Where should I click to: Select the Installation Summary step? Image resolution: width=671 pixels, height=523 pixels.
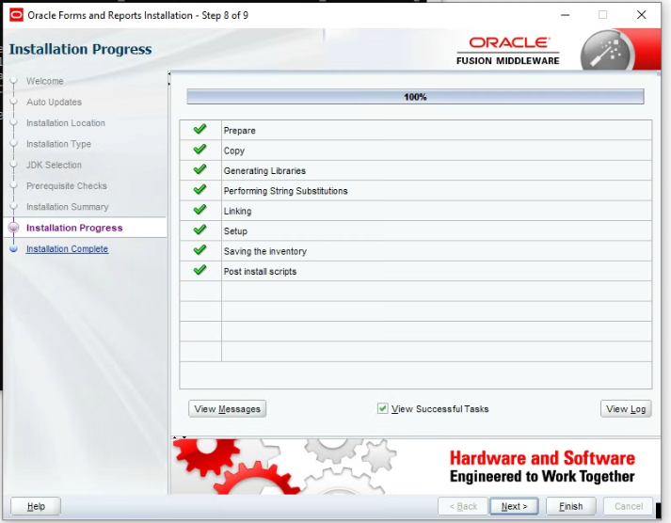(x=67, y=207)
